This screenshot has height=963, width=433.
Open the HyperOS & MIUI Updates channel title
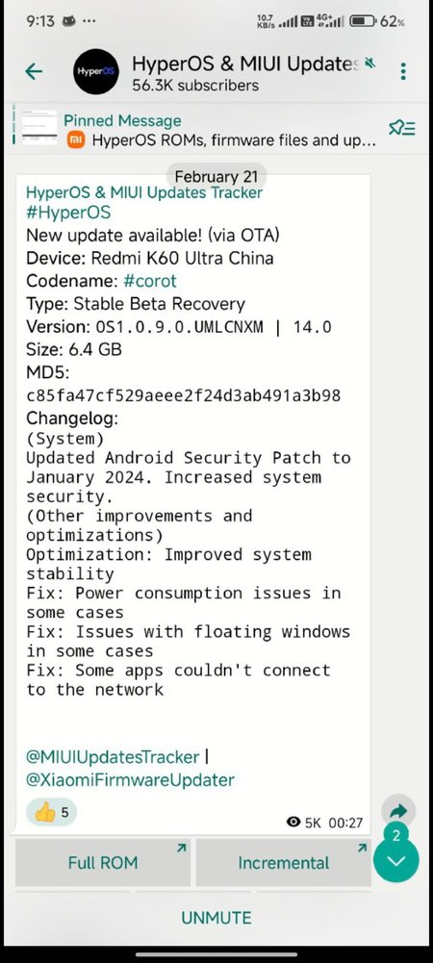[x=245, y=63]
